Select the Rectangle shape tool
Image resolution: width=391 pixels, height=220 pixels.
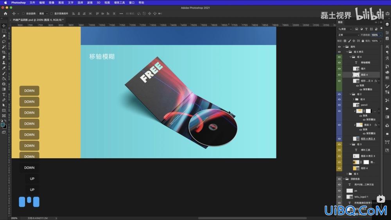[x=4, y=110]
